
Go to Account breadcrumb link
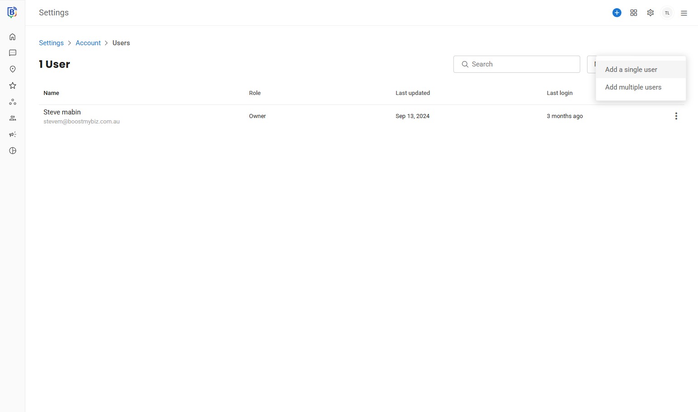(88, 43)
